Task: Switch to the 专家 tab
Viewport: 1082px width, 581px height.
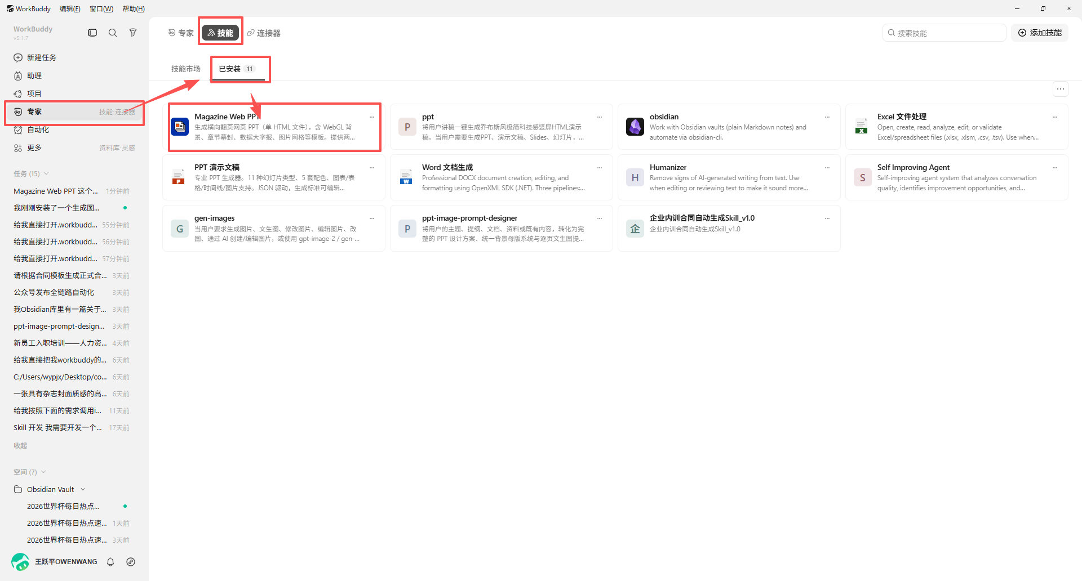Action: [x=181, y=33]
